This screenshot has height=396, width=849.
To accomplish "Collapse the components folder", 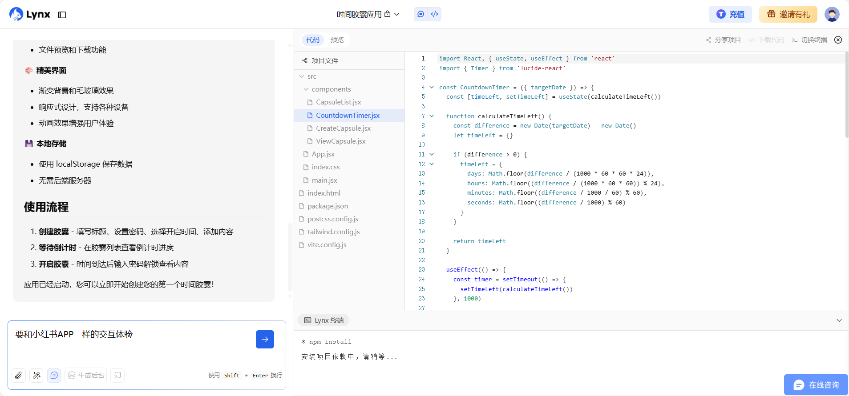I will [306, 89].
